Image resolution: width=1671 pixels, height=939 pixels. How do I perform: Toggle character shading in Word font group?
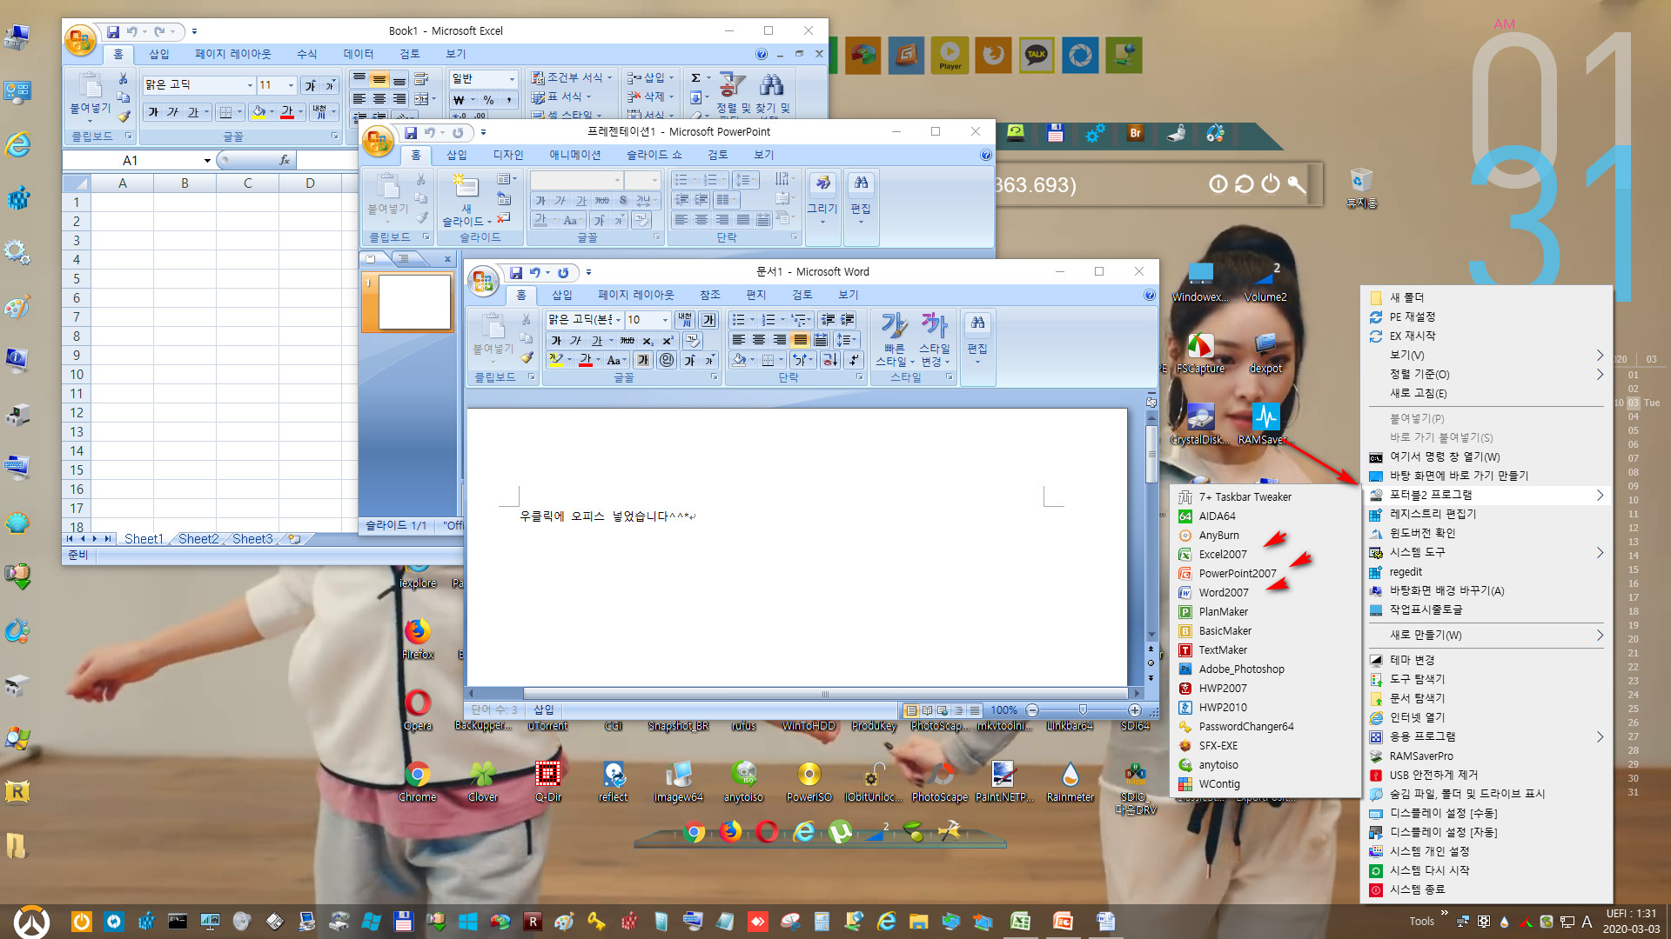click(643, 361)
